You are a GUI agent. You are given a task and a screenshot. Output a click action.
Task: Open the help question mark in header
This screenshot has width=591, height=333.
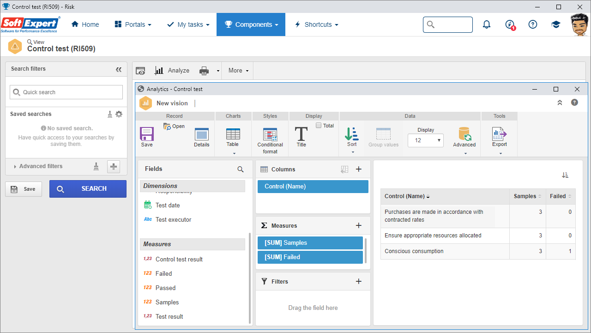[x=533, y=24]
